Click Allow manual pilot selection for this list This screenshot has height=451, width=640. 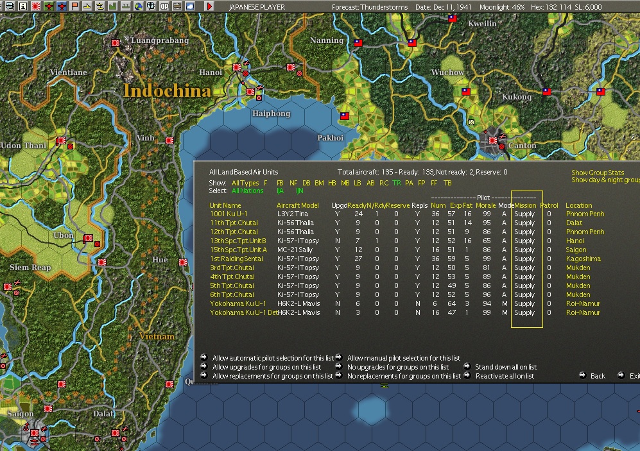coord(404,358)
